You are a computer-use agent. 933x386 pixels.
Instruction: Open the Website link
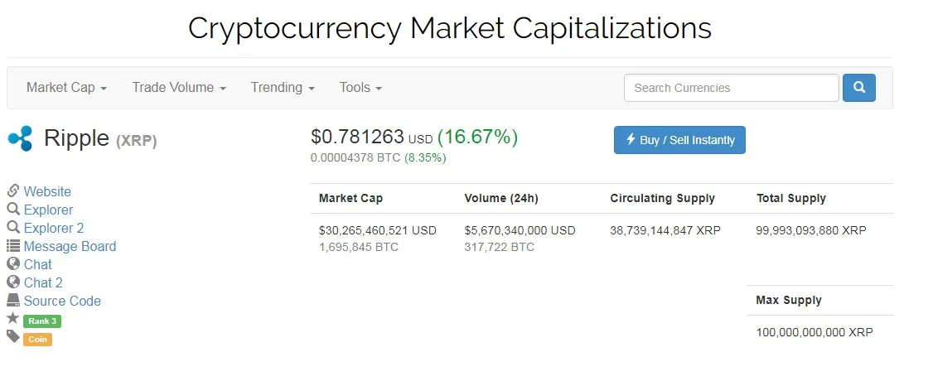click(47, 191)
